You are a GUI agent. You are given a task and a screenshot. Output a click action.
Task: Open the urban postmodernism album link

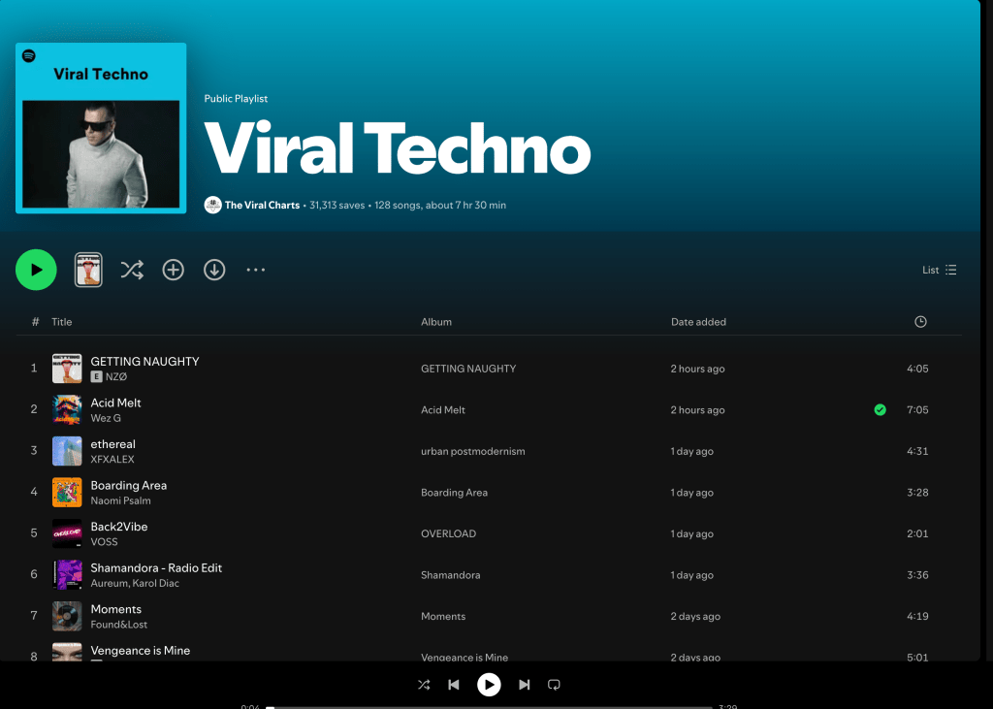pos(472,451)
